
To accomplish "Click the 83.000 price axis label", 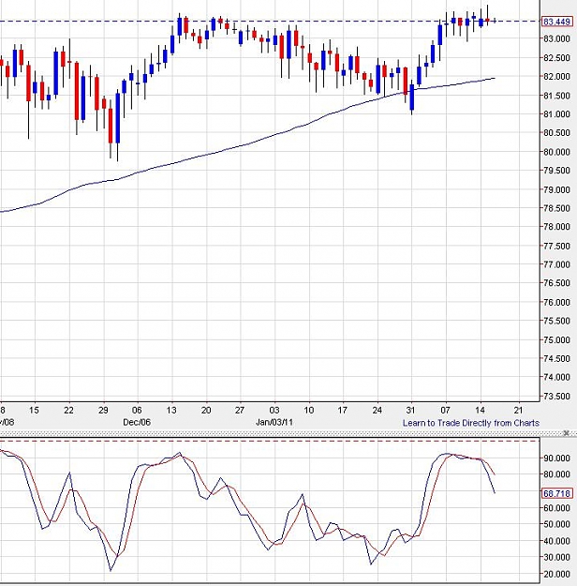I will coord(556,38).
